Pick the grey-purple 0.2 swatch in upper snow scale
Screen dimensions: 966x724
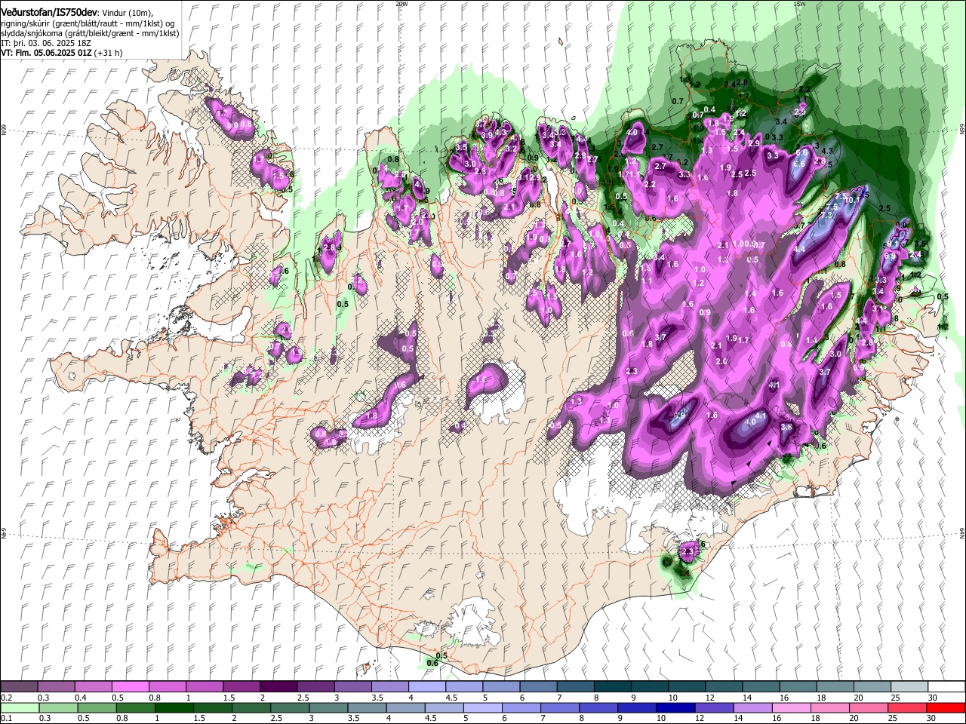[19, 687]
